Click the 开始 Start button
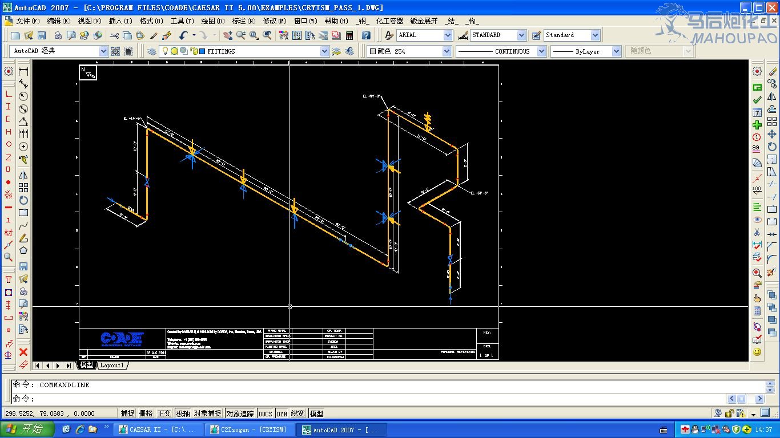Image resolution: width=780 pixels, height=438 pixels. (x=27, y=429)
